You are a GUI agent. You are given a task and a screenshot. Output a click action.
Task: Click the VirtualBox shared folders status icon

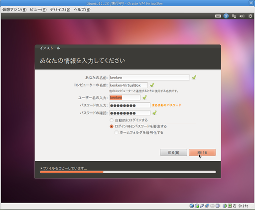(212, 206)
